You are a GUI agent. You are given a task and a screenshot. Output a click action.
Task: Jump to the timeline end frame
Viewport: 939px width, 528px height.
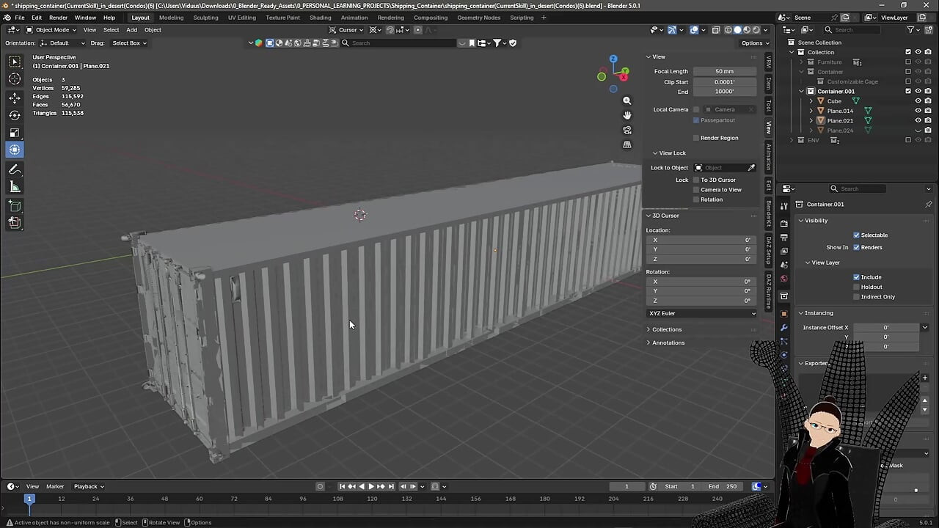point(391,486)
